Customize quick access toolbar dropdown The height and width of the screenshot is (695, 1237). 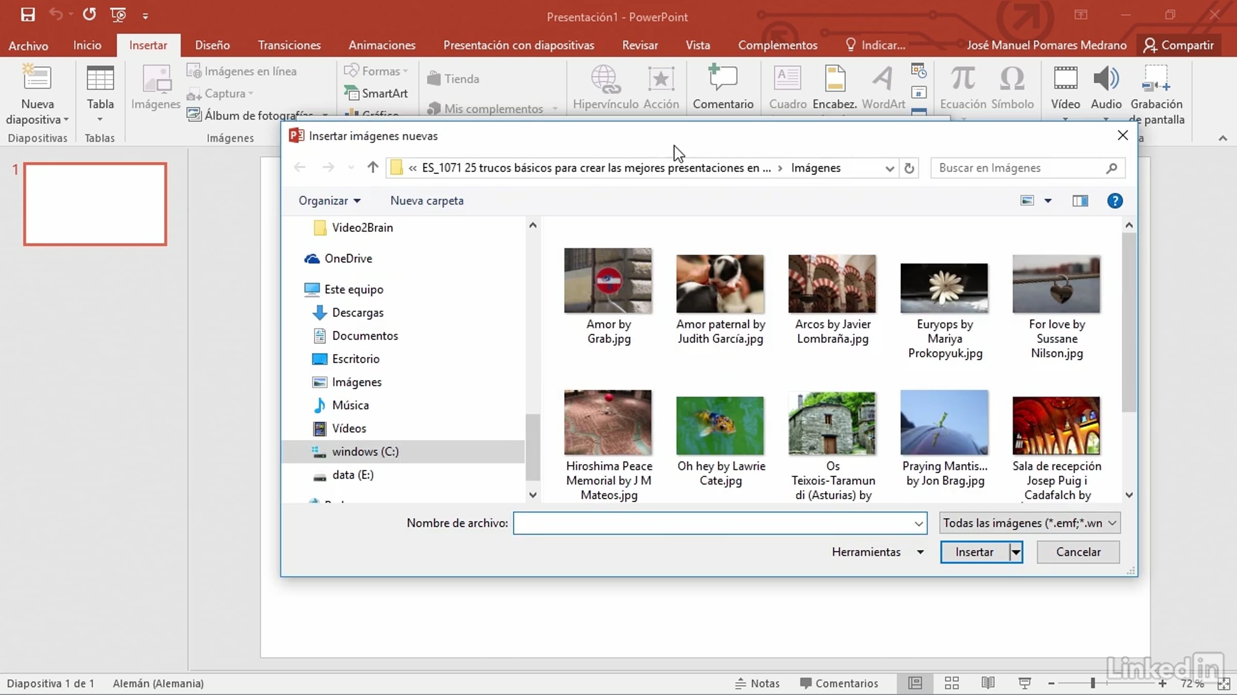click(145, 16)
